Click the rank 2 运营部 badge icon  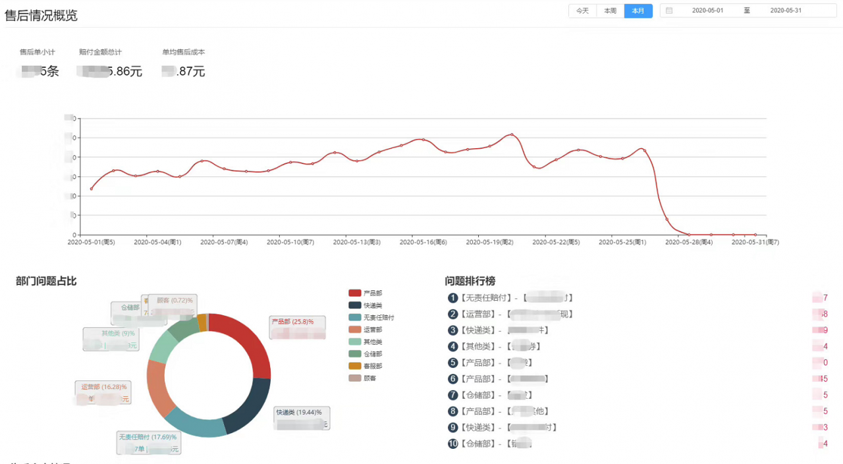pyautogui.click(x=452, y=315)
